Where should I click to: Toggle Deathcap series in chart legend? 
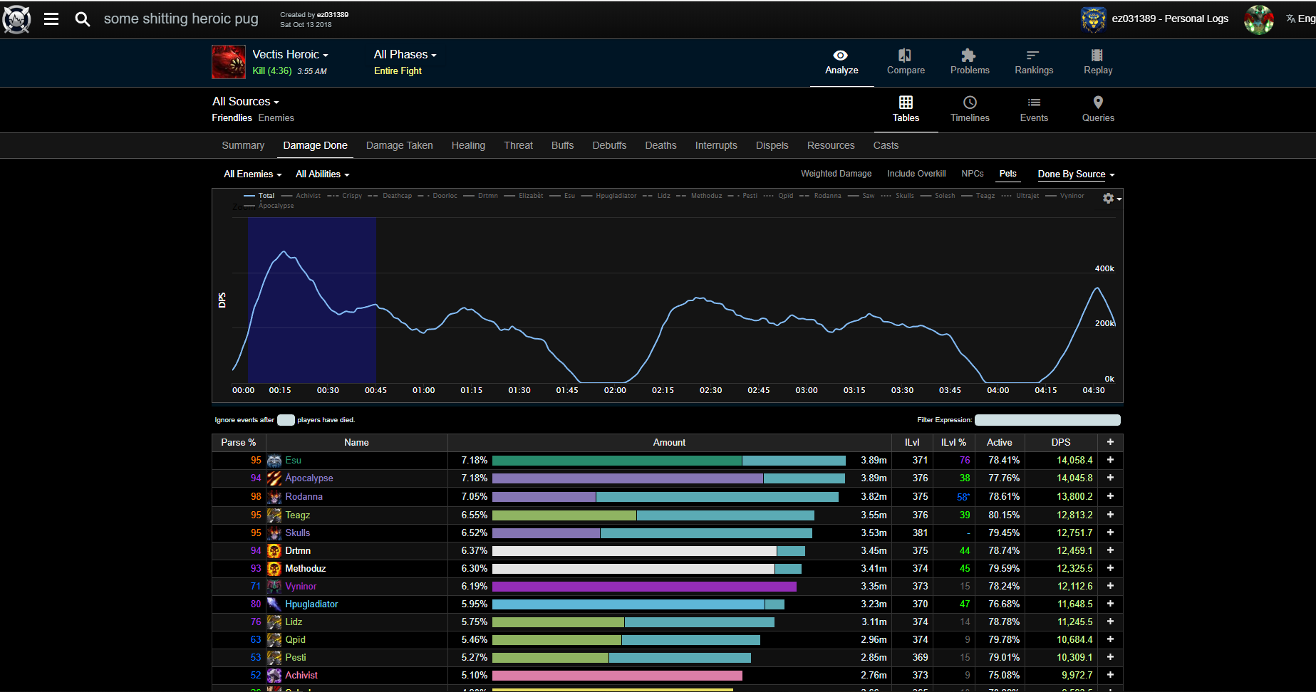pos(390,196)
